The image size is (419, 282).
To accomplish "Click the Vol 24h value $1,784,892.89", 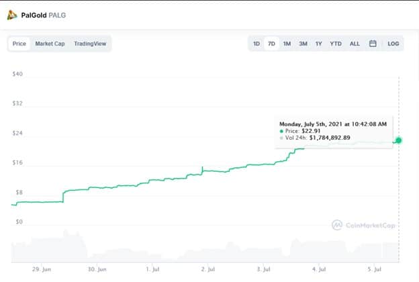I will coord(330,138).
